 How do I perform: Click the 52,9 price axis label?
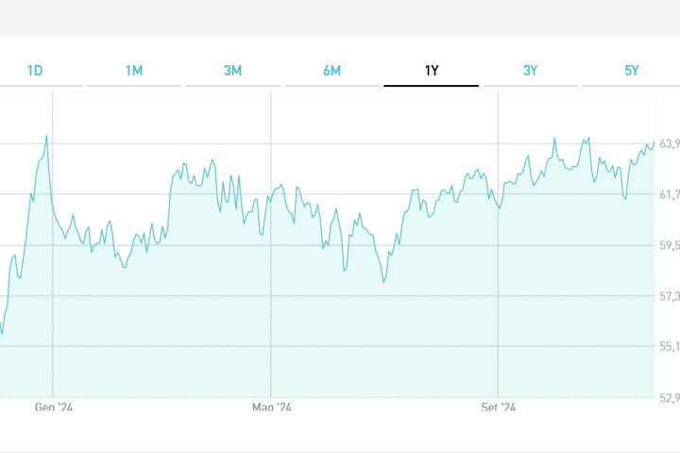click(x=670, y=397)
